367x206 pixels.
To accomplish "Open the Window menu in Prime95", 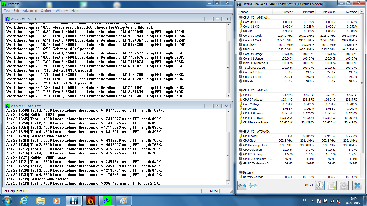I will pos(62,11).
